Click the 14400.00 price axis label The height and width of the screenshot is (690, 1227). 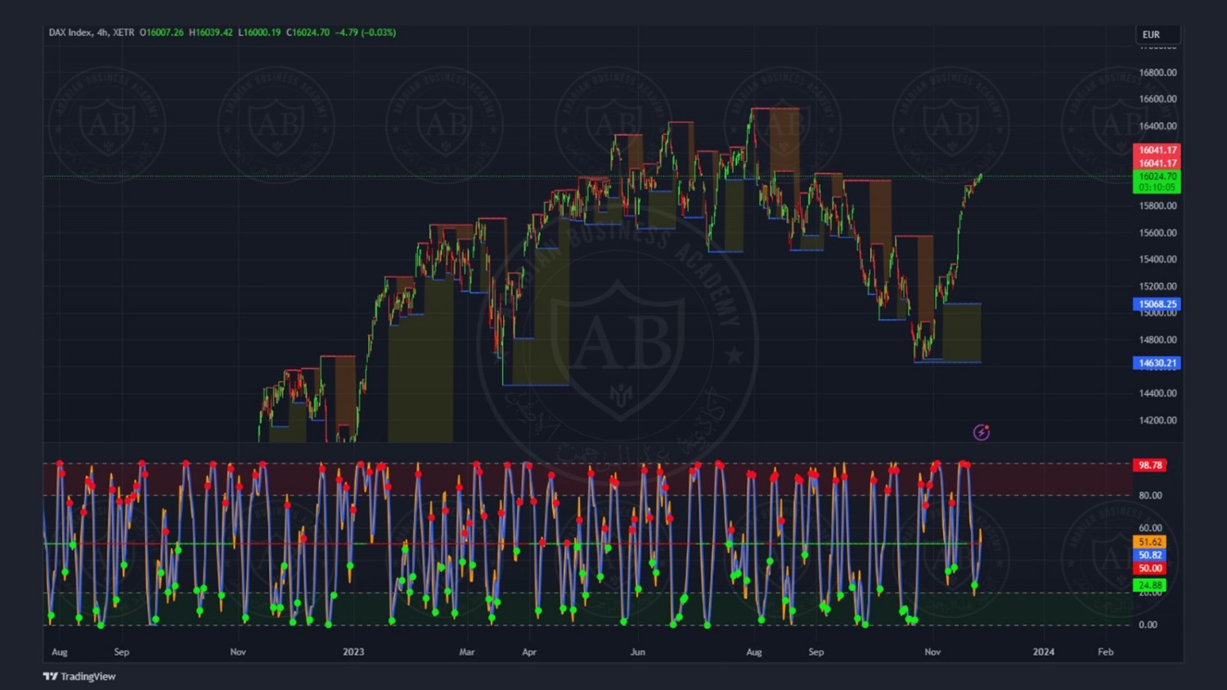[1157, 393]
